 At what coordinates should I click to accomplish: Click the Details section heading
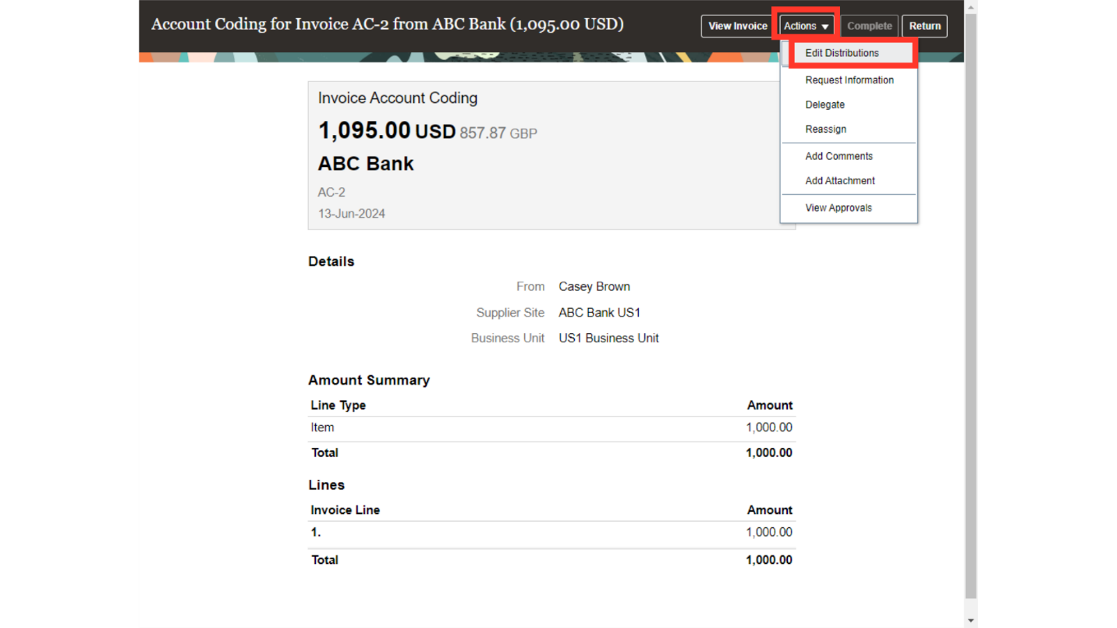(331, 262)
